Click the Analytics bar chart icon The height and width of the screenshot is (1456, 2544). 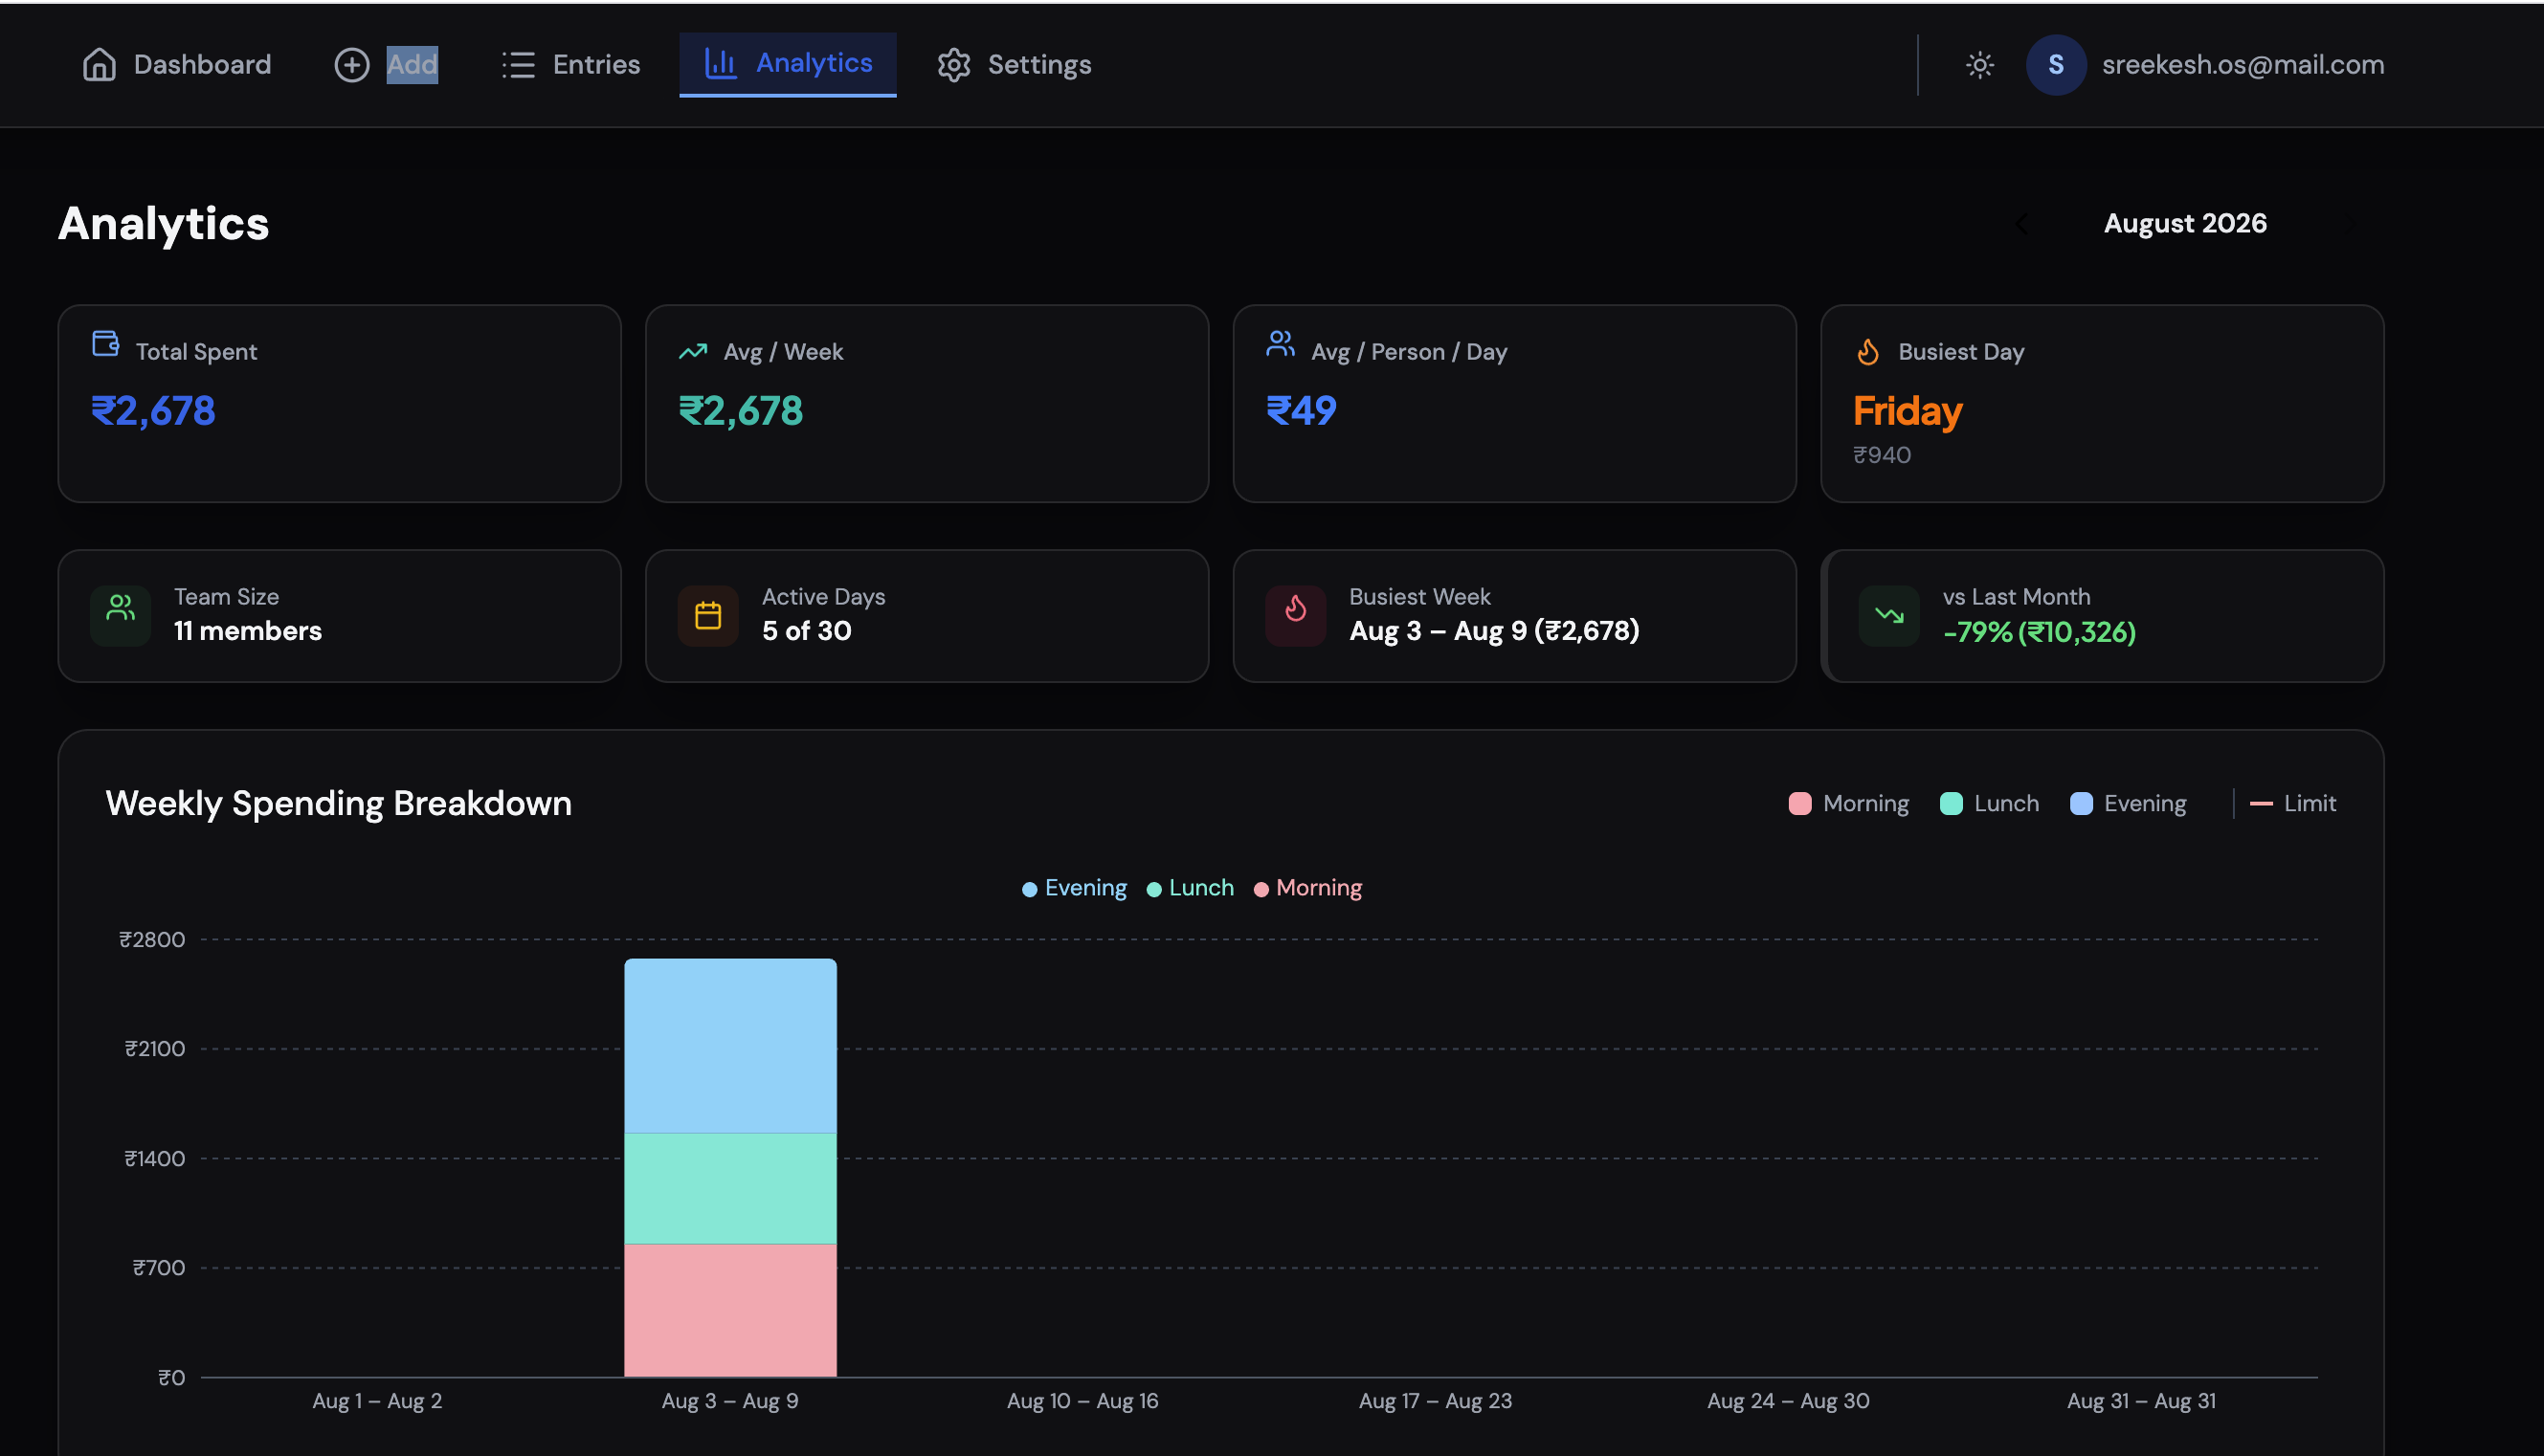pyautogui.click(x=721, y=63)
